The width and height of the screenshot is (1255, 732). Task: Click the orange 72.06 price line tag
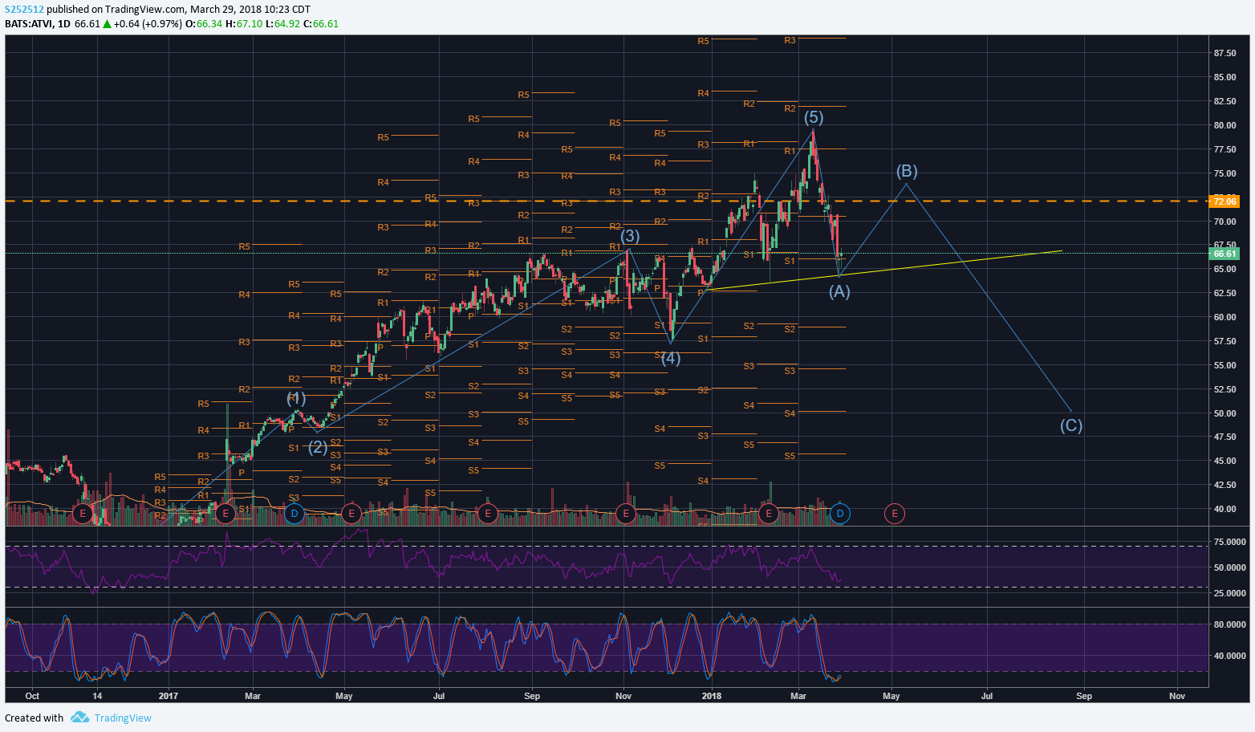(1225, 201)
